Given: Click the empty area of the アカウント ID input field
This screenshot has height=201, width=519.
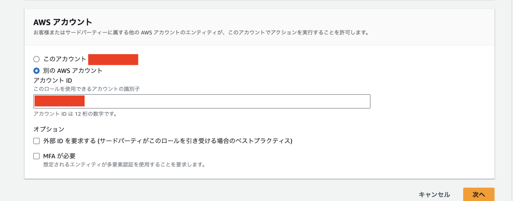Looking at the screenshot, I should coord(227,101).
